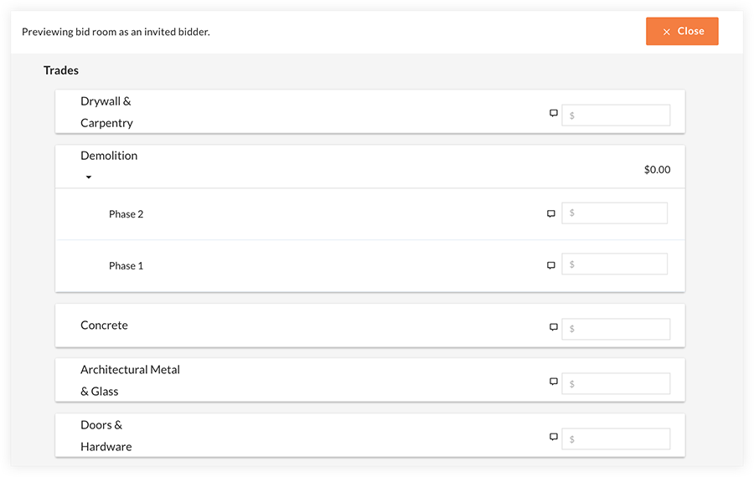The height and width of the screenshot is (477, 754).
Task: Focus the Concrete bid amount field
Action: (x=616, y=329)
